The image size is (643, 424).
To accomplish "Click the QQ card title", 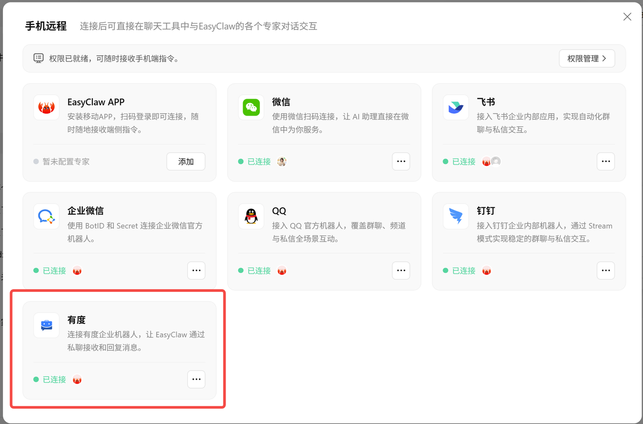I will click(279, 211).
